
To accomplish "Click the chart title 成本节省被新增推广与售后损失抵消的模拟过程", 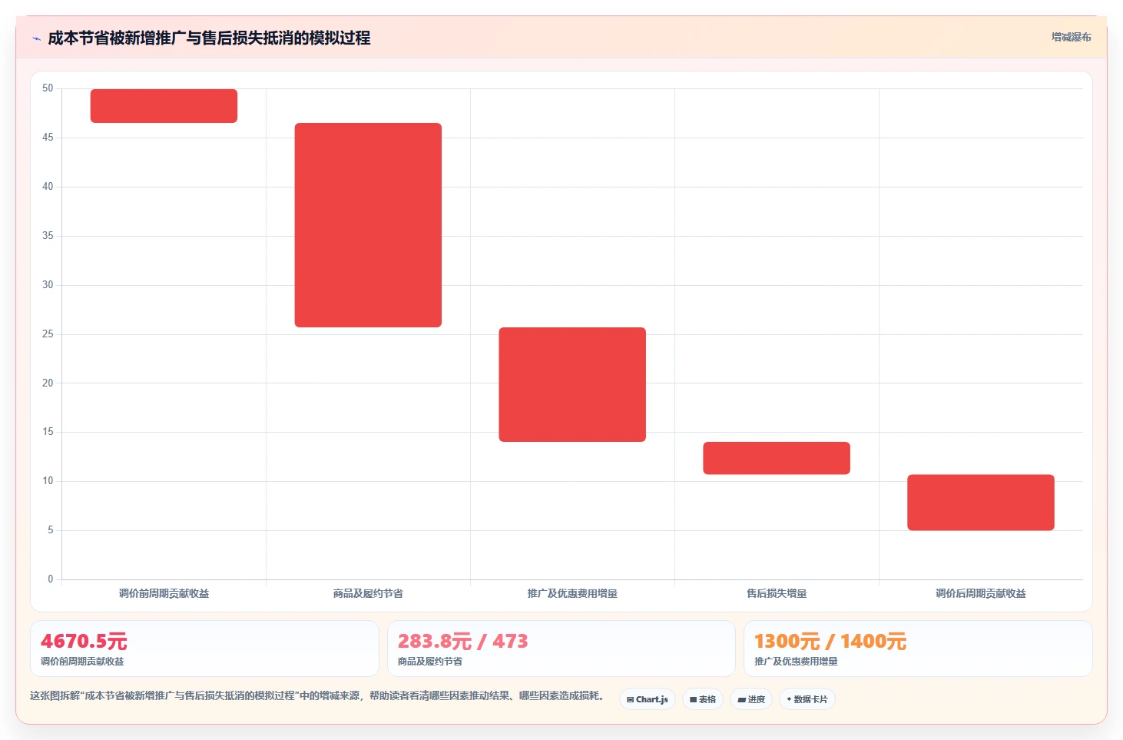I will pos(209,38).
